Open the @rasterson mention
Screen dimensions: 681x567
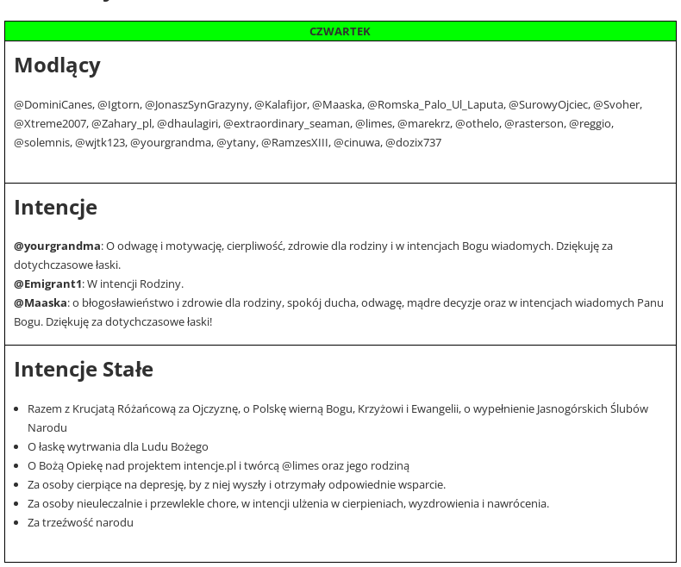[534, 123]
